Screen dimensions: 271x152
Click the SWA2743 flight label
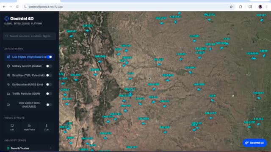[x=116, y=114]
